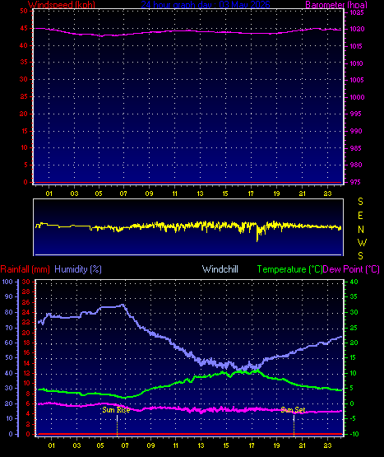Click the red zero windspeed line
The image size is (384, 457).
(188, 183)
